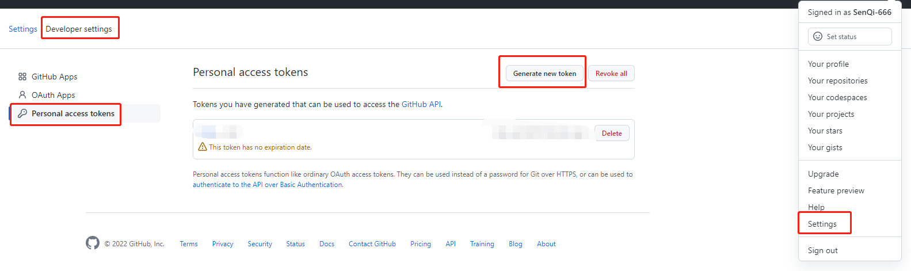911x271 pixels.
Task: Click the Personal access tokens key icon
Action: coord(22,113)
